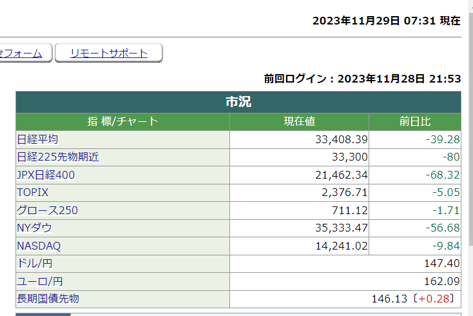This screenshot has height=316, width=473.
Task: Click the 現在値 column header
Action: pos(299,121)
